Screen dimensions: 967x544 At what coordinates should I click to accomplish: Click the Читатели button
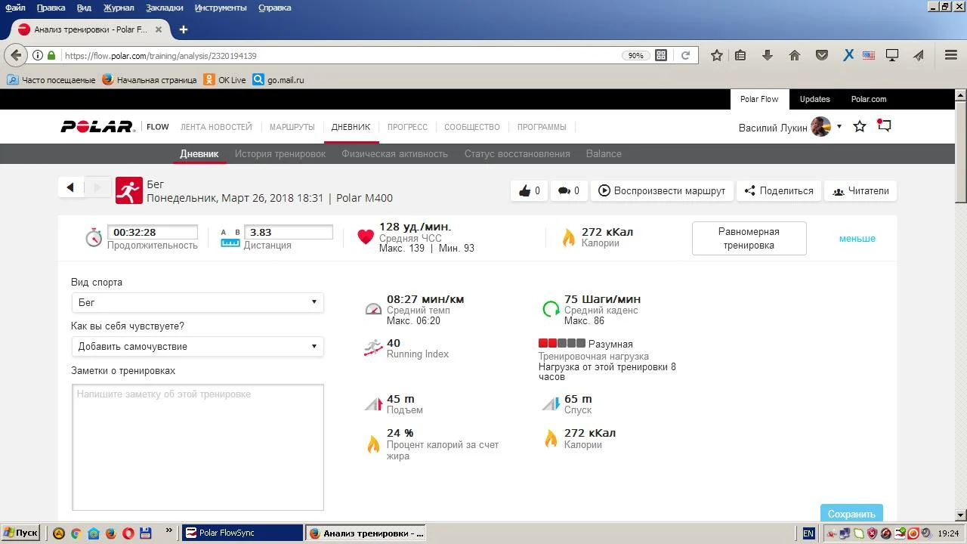click(x=860, y=190)
